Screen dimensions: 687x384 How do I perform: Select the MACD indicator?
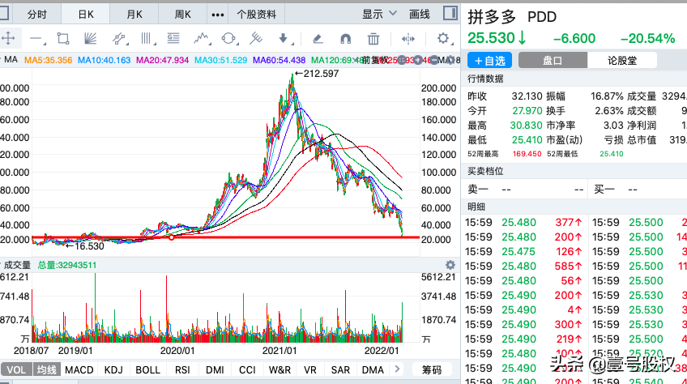click(x=79, y=369)
